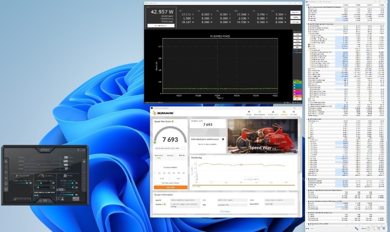Click the info icon next to Best in 3DMark
390x232 pixels.
[184, 156]
